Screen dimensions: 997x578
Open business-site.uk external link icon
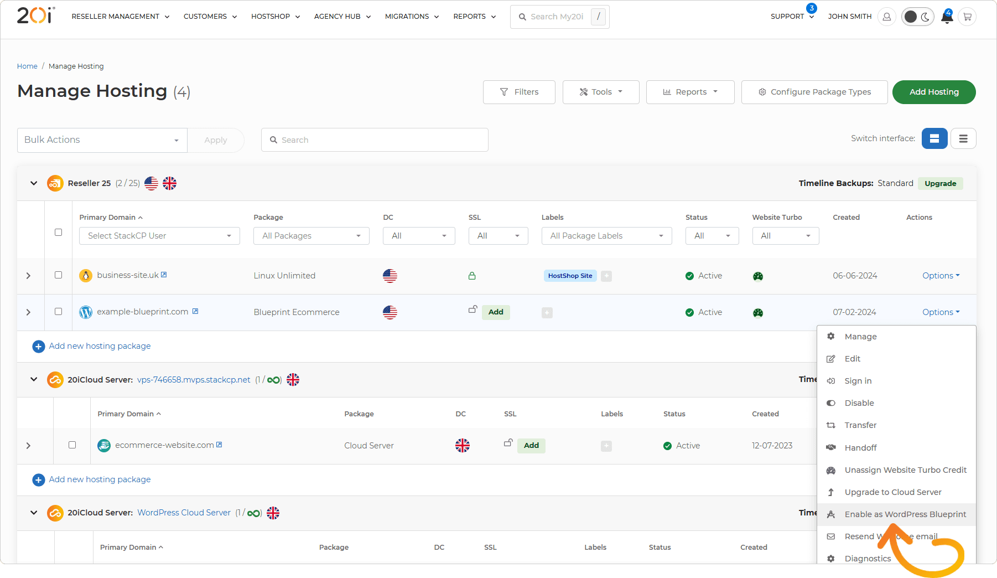click(164, 275)
